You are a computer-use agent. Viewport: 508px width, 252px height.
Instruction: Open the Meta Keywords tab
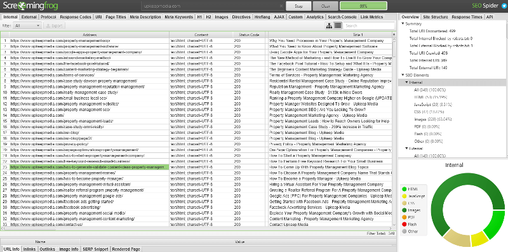pos(179,17)
